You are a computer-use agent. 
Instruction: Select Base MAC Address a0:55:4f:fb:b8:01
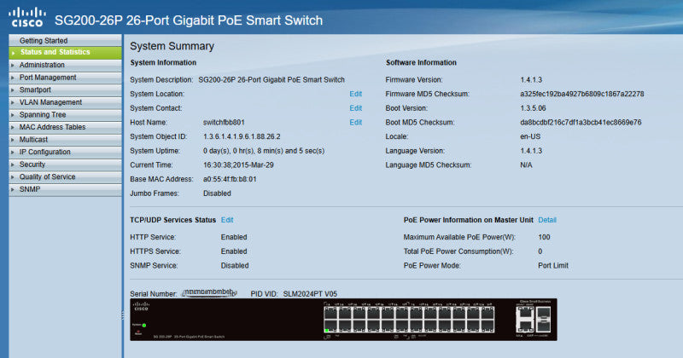pos(230,179)
